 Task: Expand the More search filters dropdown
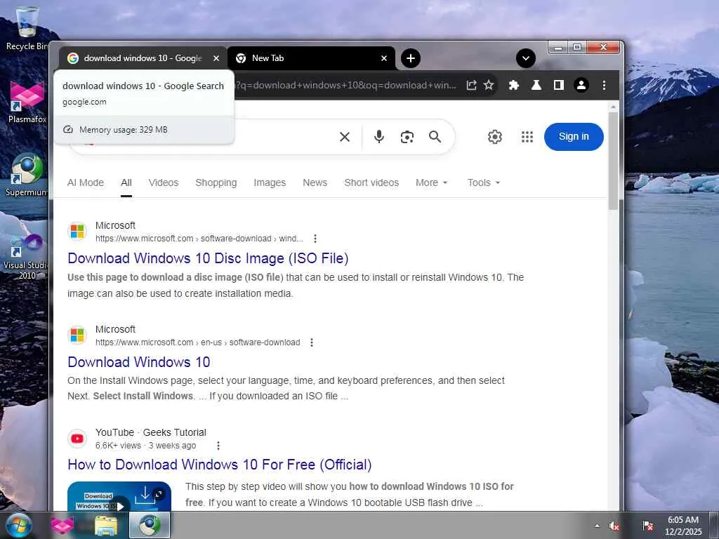[431, 182]
